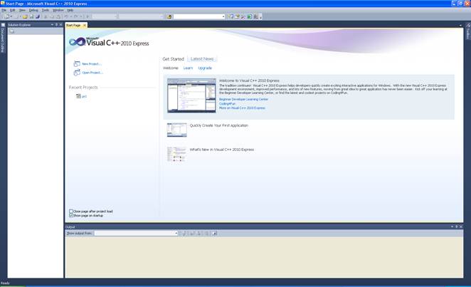
Task: Click the Welcome IDE screenshot thumbnail
Action: point(191,95)
